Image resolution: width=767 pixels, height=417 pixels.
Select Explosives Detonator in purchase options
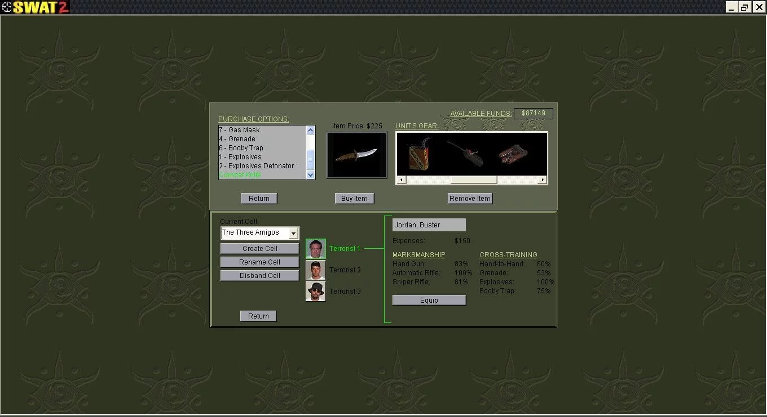[262, 166]
